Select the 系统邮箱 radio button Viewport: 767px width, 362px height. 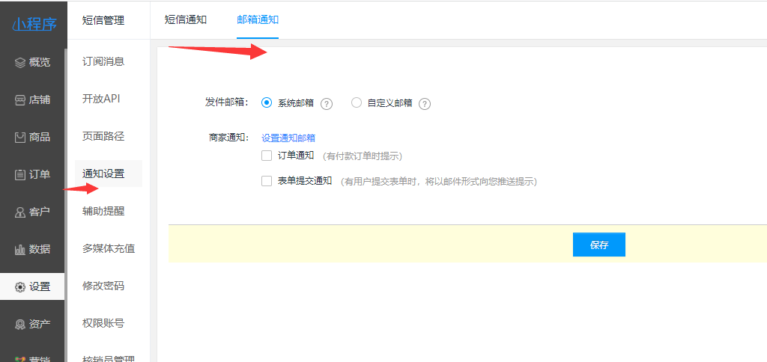click(x=267, y=102)
